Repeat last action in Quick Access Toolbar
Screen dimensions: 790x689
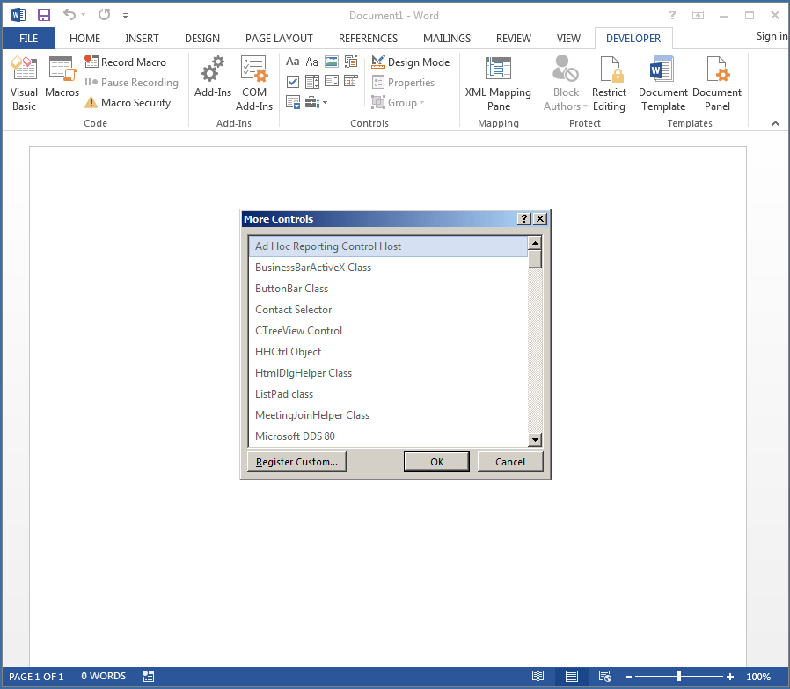pos(105,15)
